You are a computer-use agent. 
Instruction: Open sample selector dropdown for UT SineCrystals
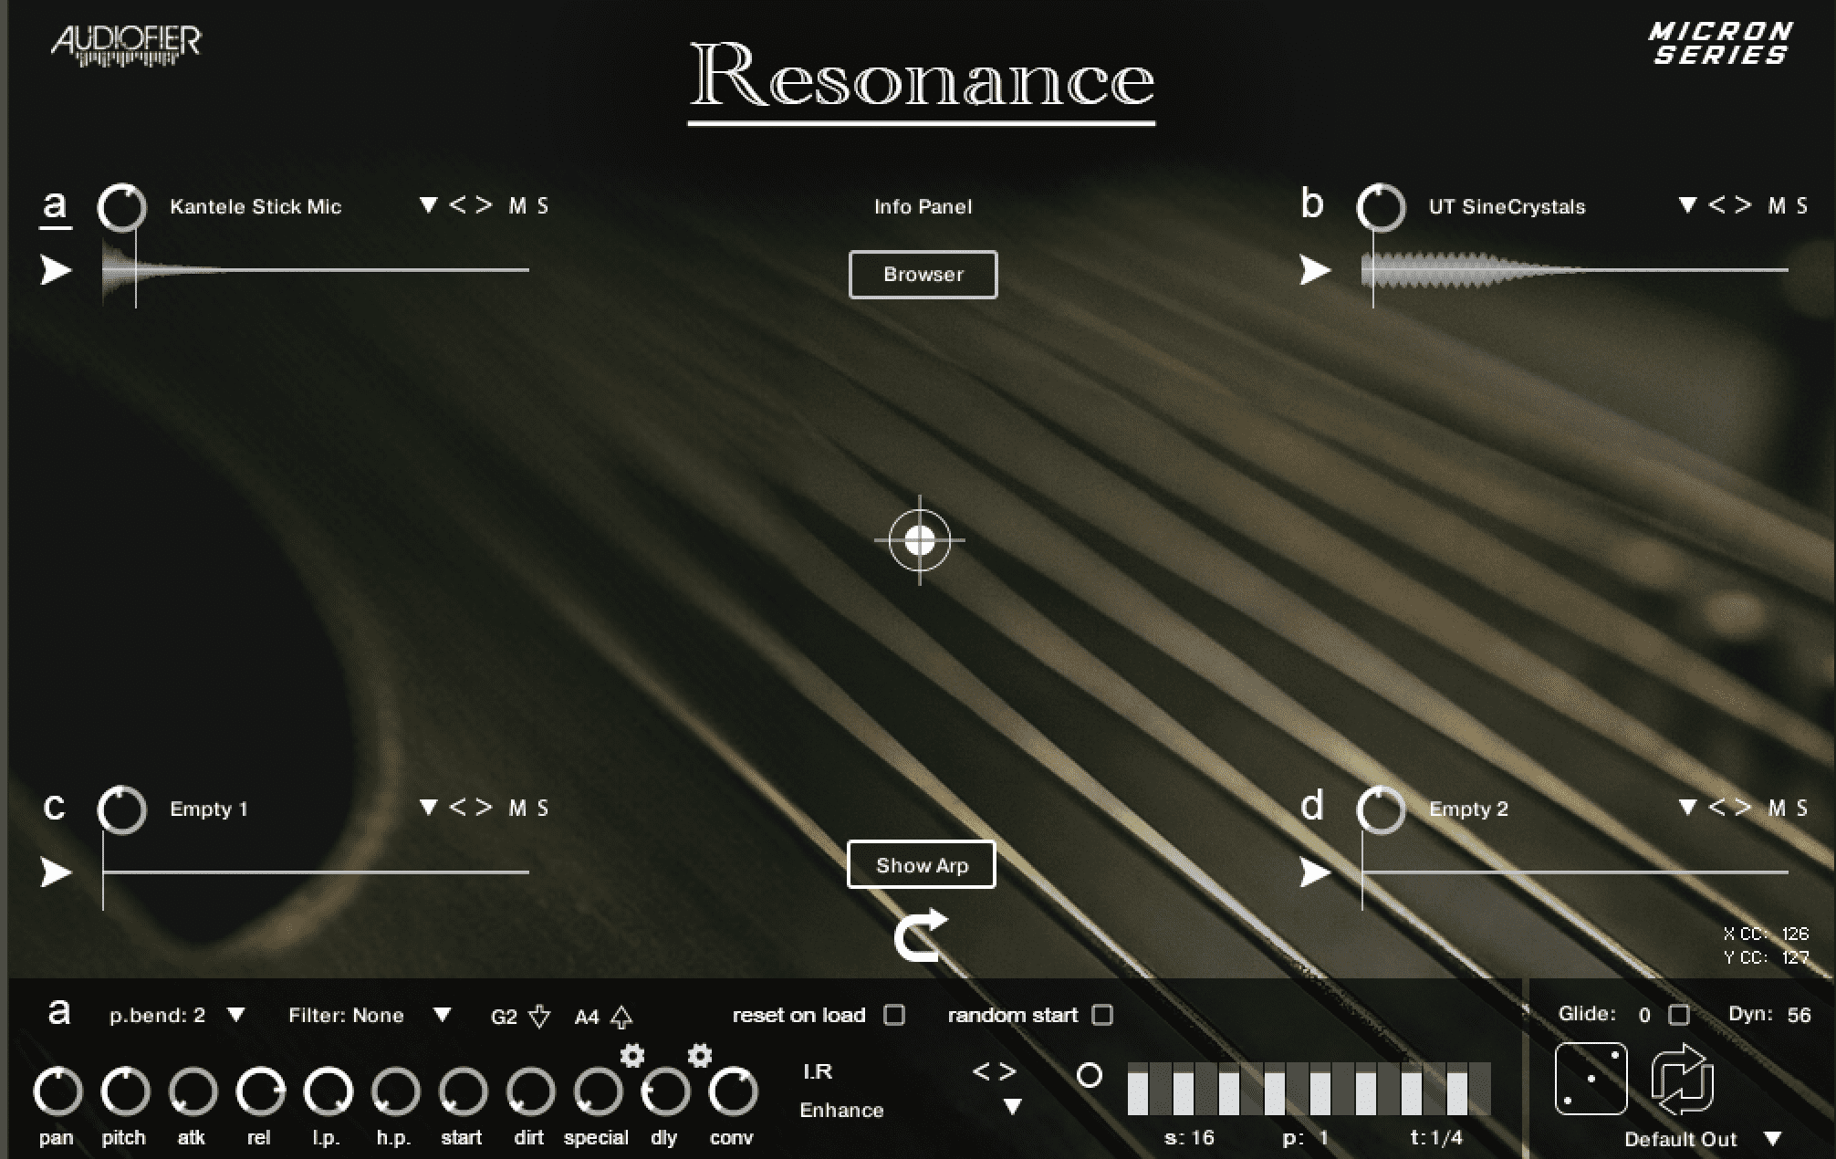pyautogui.click(x=1690, y=206)
